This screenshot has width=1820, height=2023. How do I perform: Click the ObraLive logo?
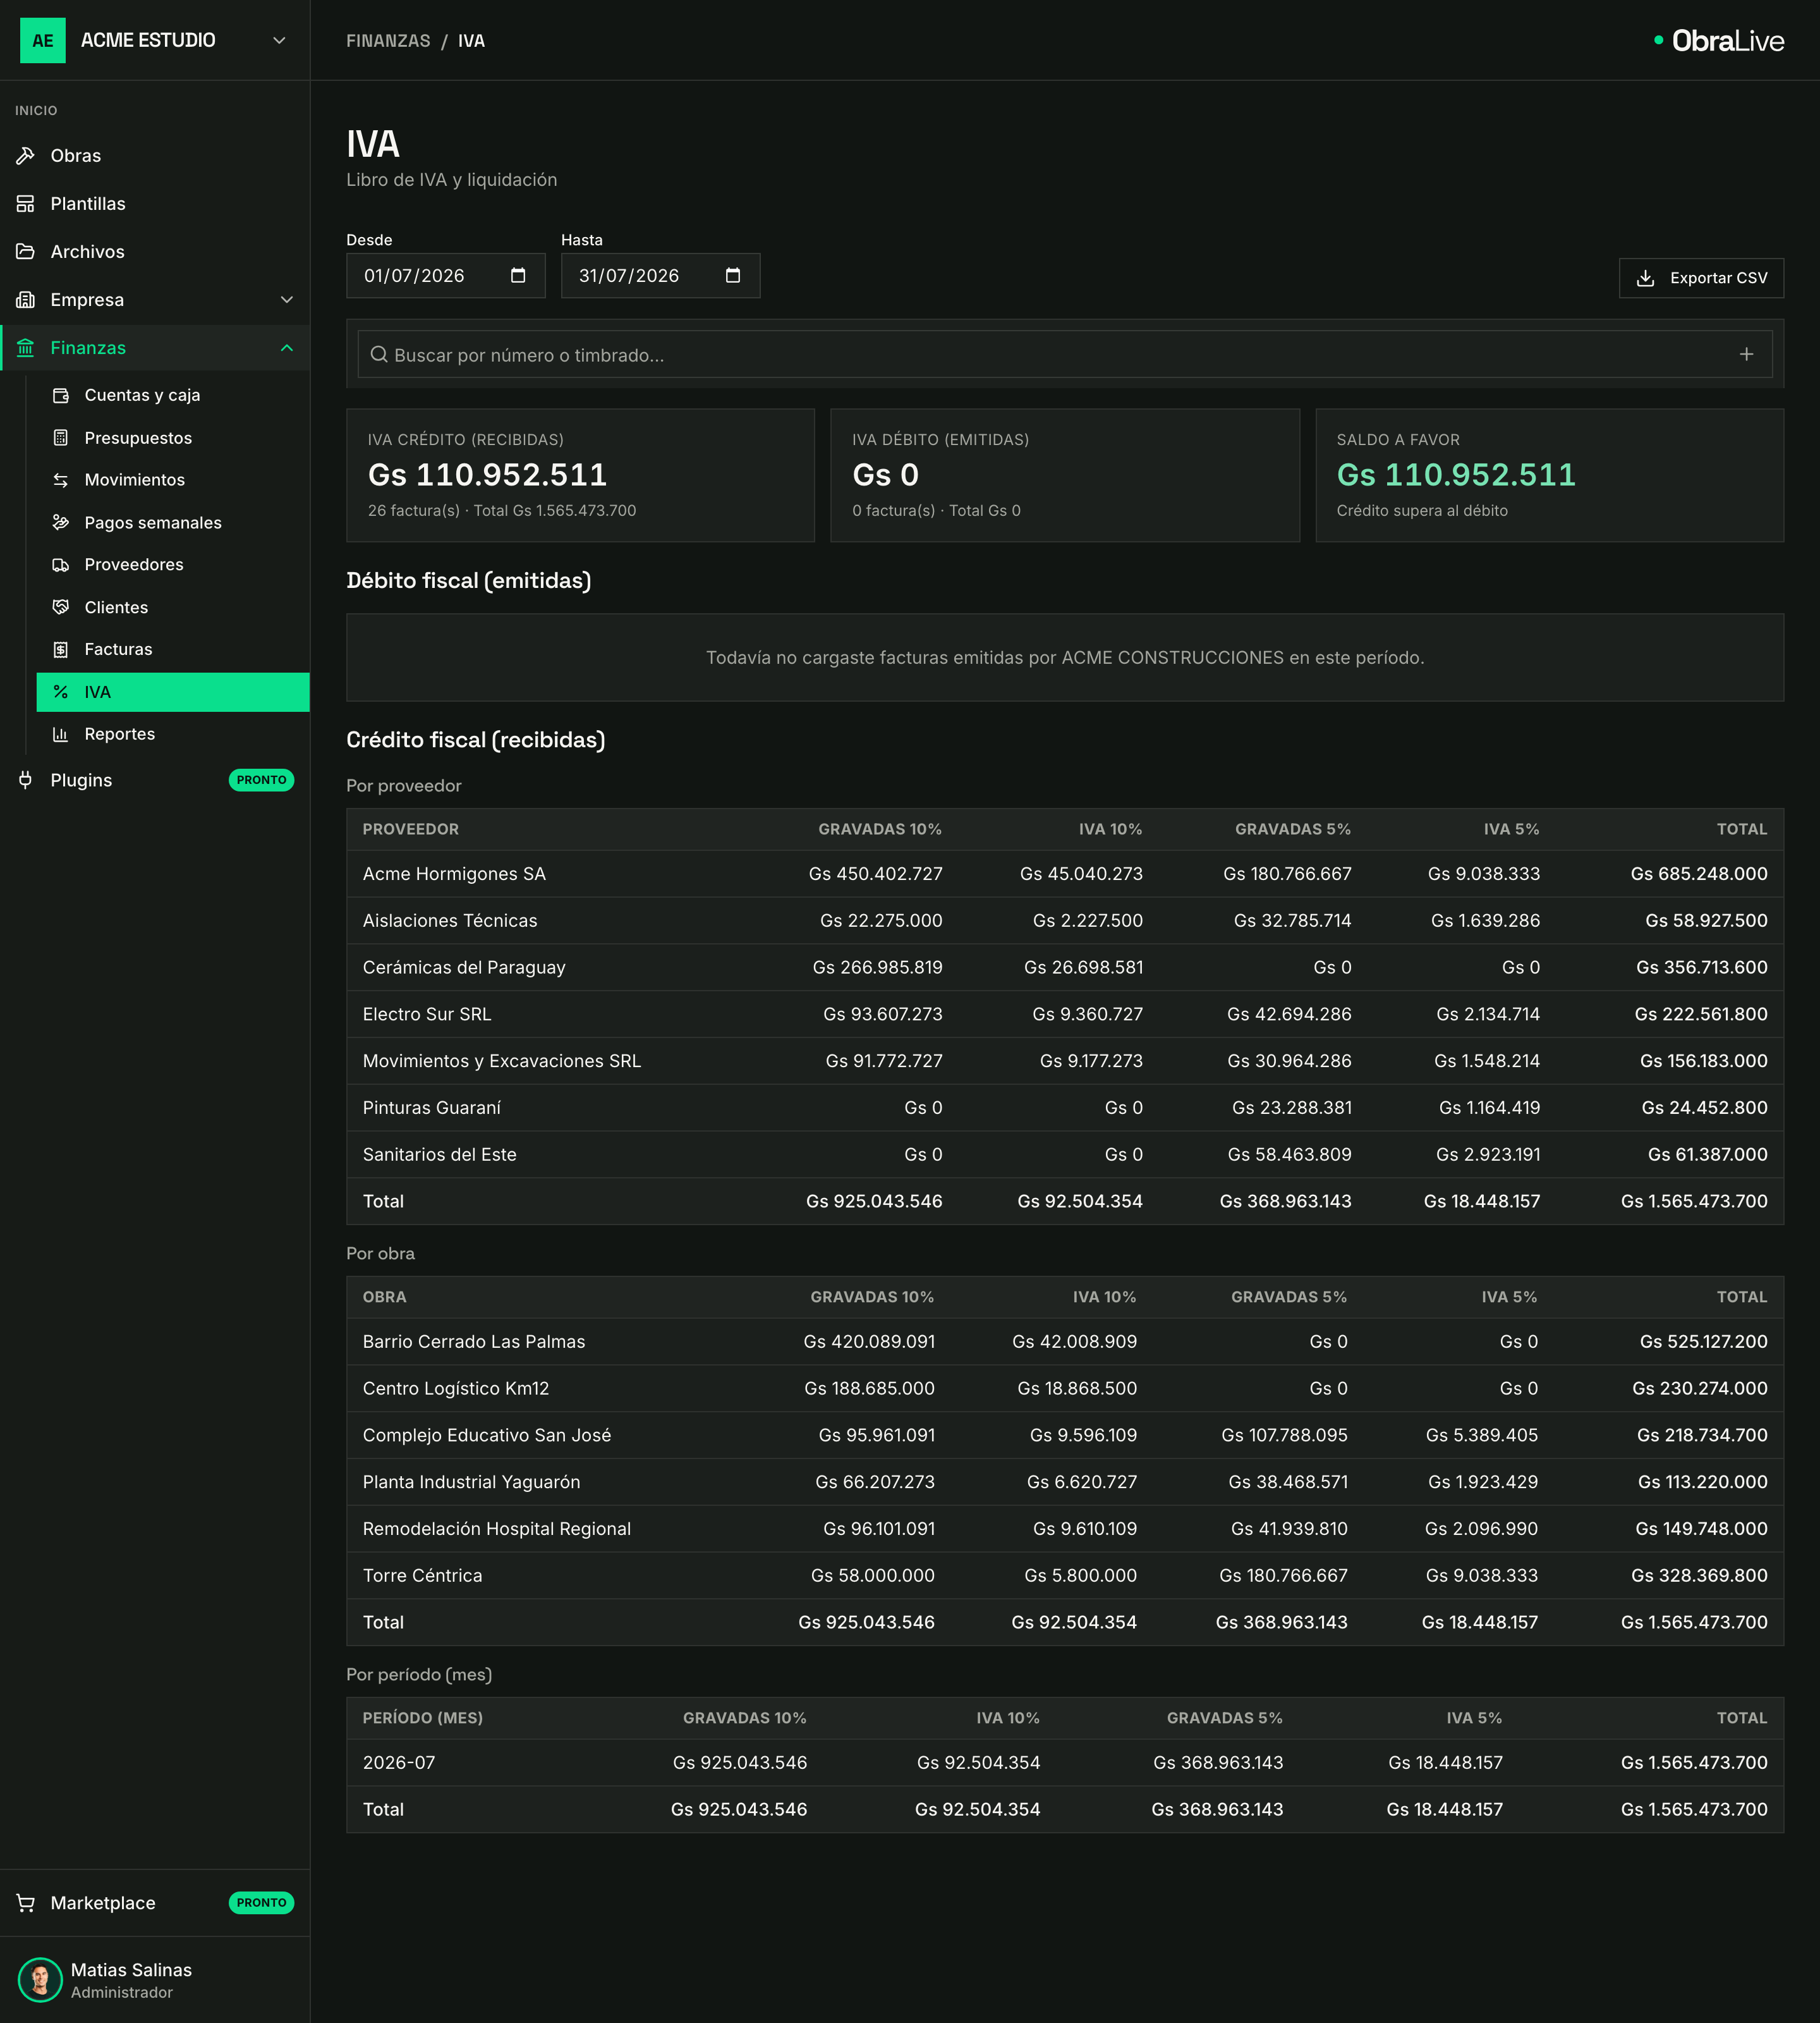pos(1718,40)
